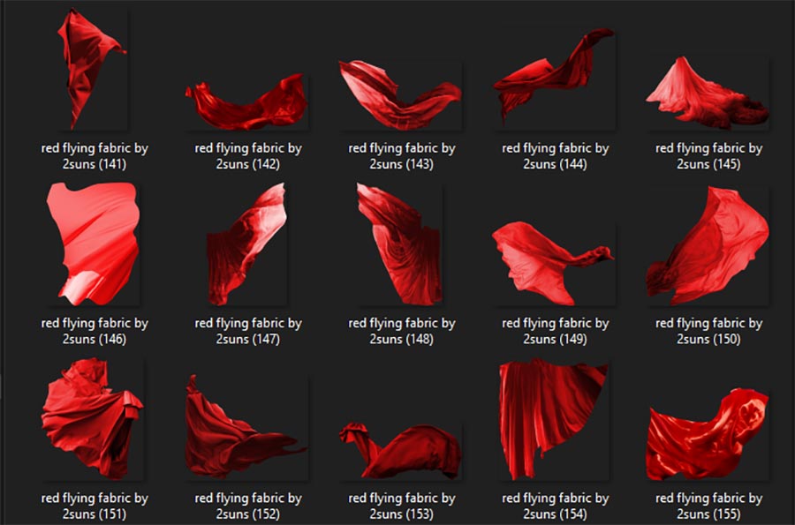Select the red flying fabric (145) thumbnail
Screen dimensions: 795x525
(708, 93)
